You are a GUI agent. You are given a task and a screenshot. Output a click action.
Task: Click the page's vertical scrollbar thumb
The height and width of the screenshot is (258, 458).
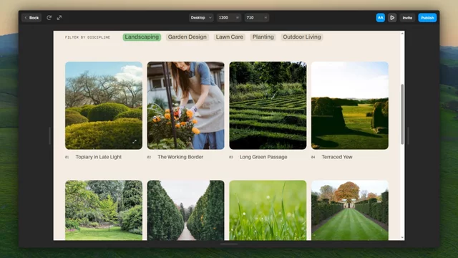tap(402, 114)
